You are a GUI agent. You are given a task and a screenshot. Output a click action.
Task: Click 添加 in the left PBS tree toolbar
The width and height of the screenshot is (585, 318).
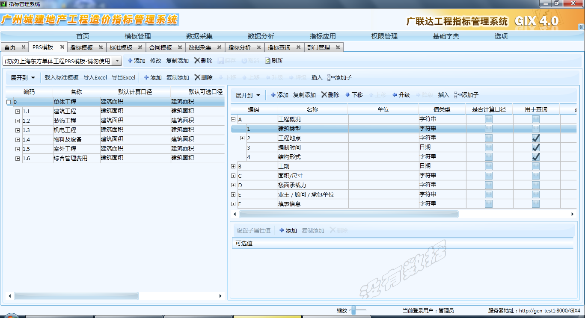point(153,77)
